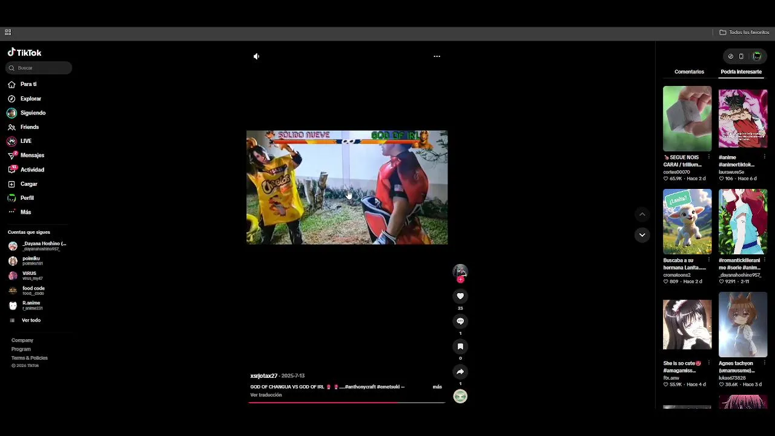Go to Perfil page
This screenshot has width=775, height=436.
[27, 198]
